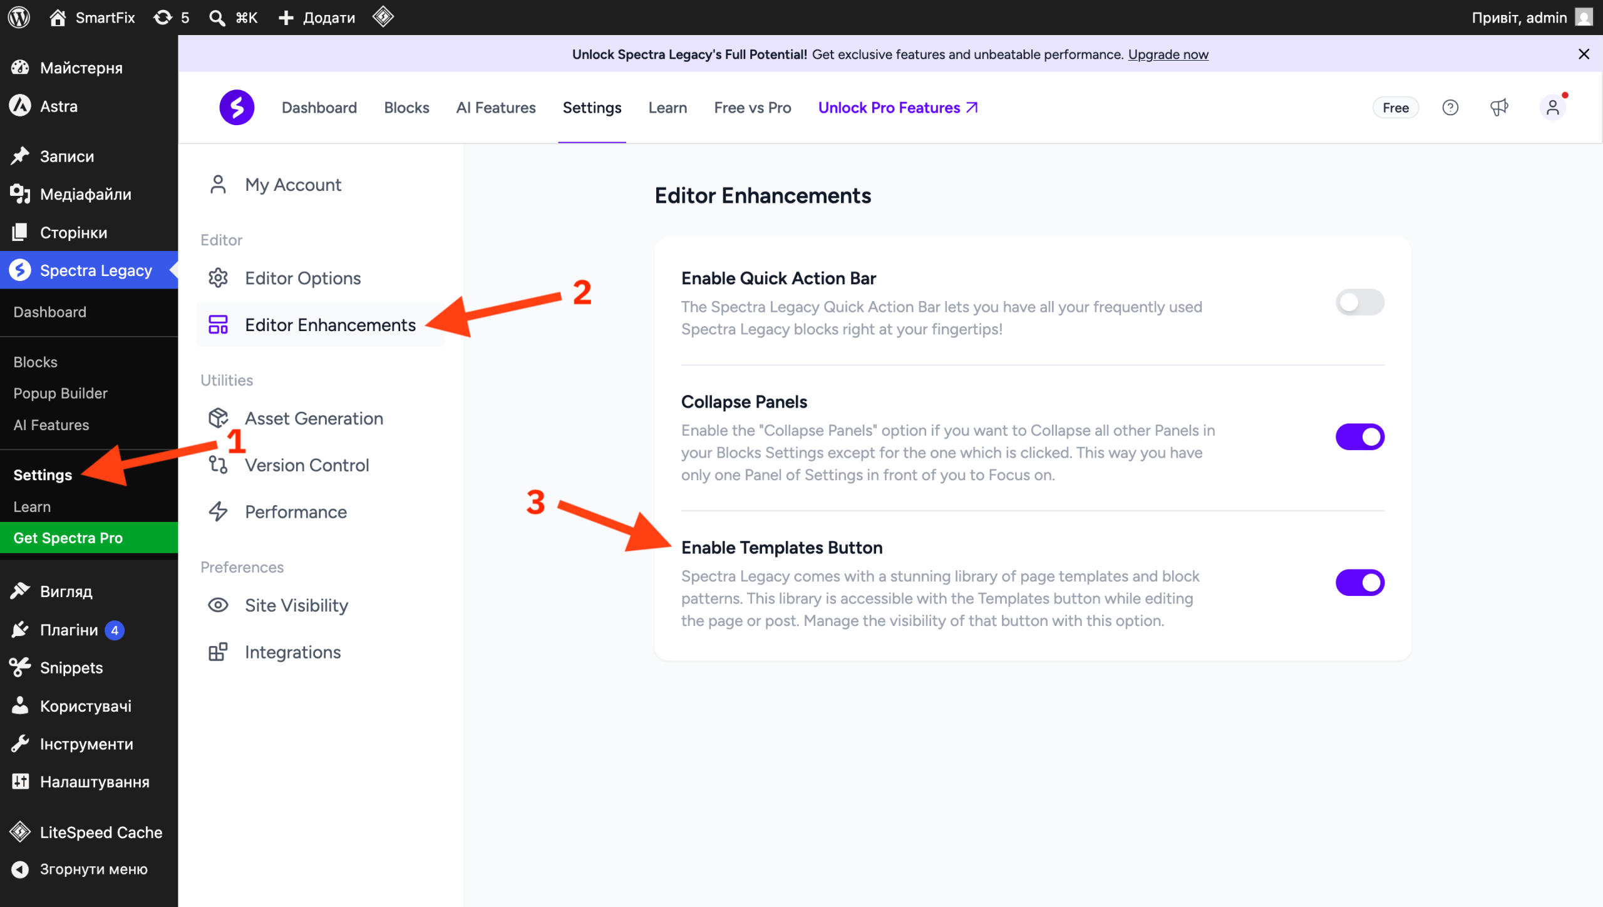The image size is (1603, 907).
Task: Turn off the Enable Templates Button toggle
Action: [x=1360, y=583]
